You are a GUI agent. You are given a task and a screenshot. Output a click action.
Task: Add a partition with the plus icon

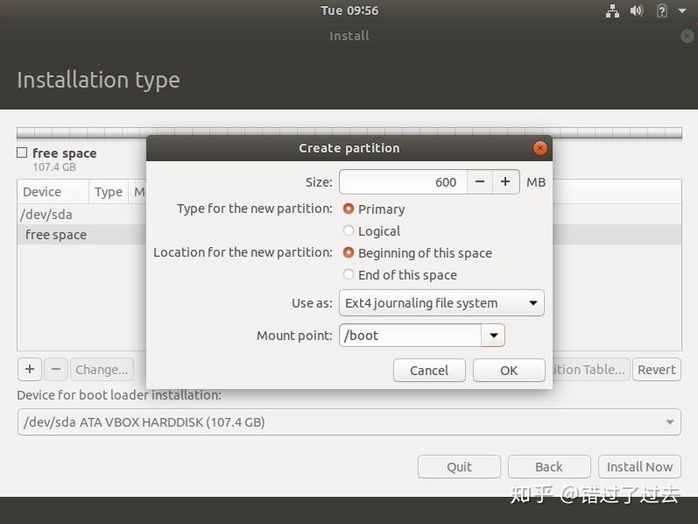[x=30, y=370]
